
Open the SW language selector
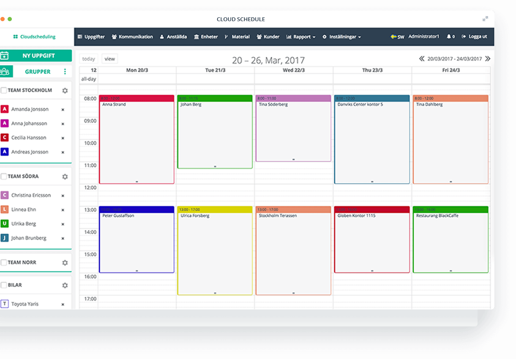pos(397,37)
